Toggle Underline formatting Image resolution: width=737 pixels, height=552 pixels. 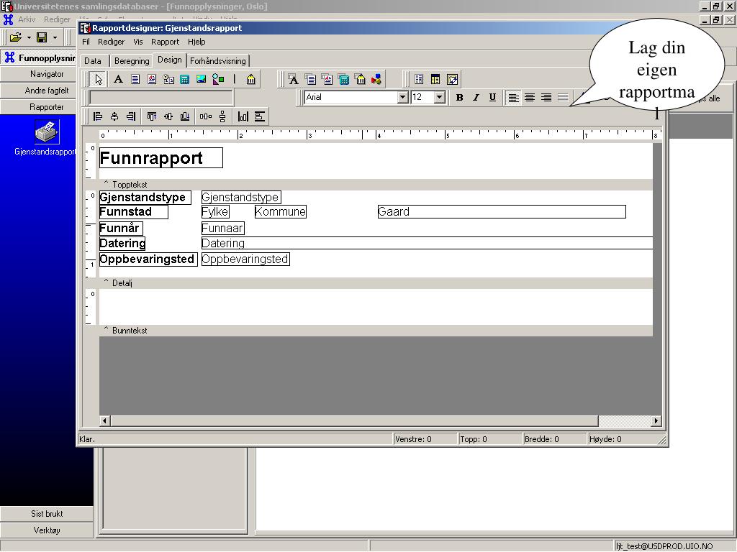pos(492,97)
